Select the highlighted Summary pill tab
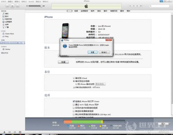 (70, 11)
